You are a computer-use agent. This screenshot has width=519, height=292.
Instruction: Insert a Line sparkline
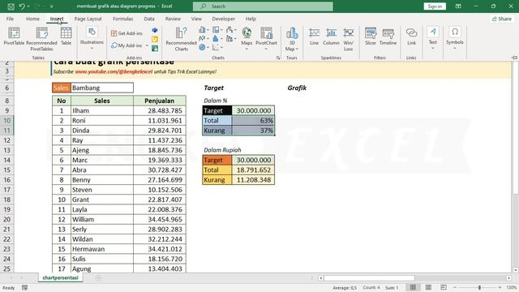pyautogui.click(x=314, y=36)
